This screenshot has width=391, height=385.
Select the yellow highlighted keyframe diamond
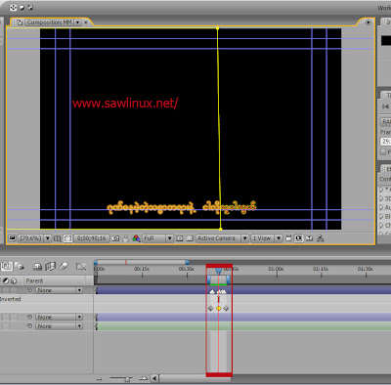click(218, 308)
